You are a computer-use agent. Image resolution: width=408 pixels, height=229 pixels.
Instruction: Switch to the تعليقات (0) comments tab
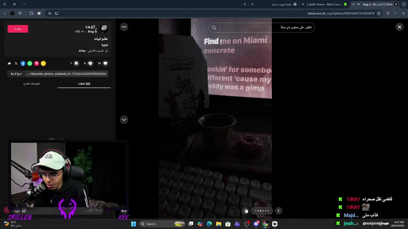(84, 84)
